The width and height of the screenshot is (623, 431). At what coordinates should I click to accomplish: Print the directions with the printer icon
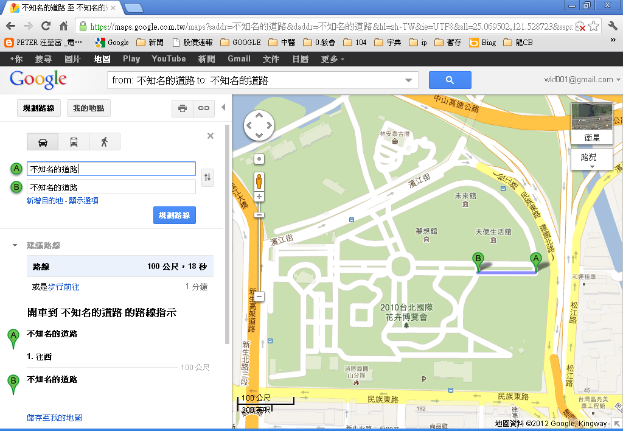tap(183, 108)
